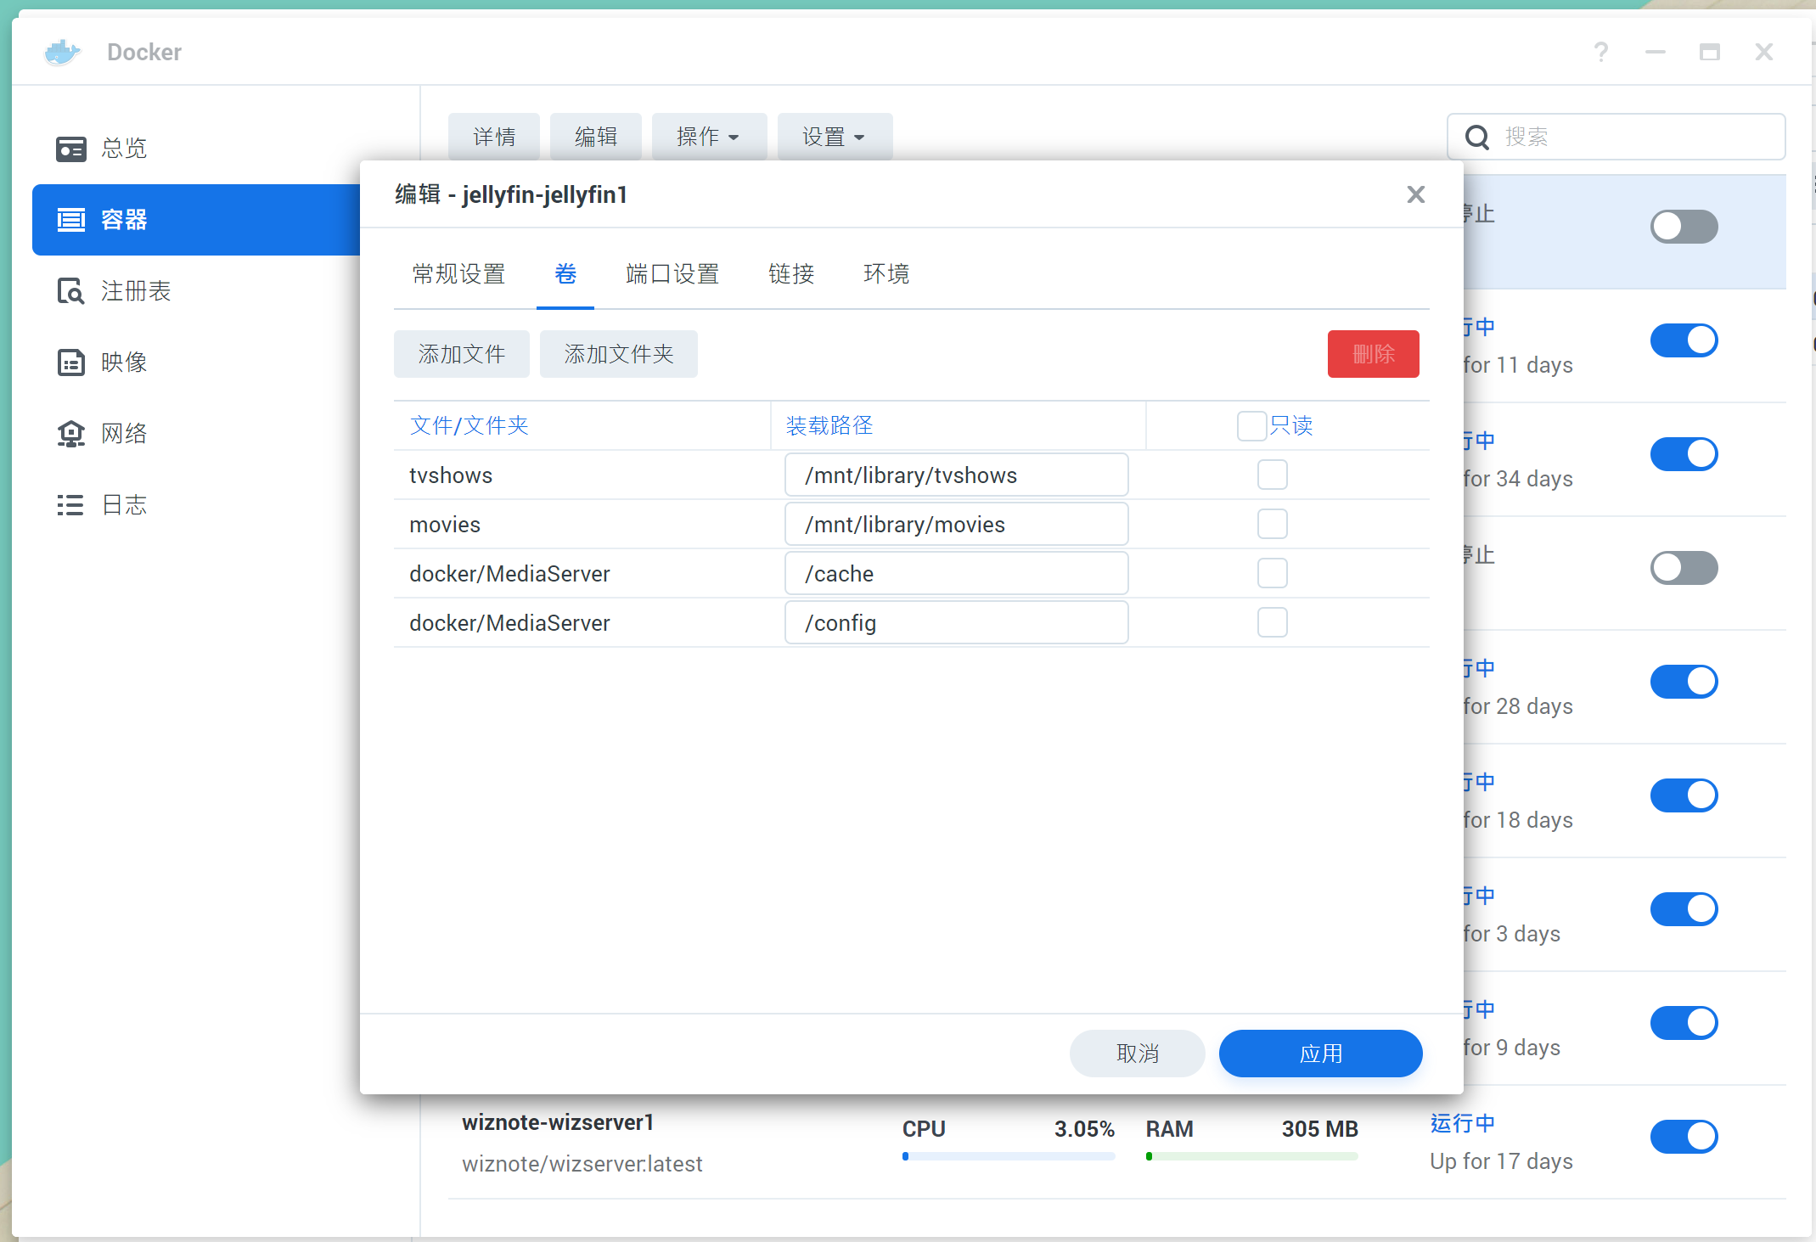Edit the /cache mount path field
Viewport: 1816px width, 1242px height.
click(x=957, y=573)
